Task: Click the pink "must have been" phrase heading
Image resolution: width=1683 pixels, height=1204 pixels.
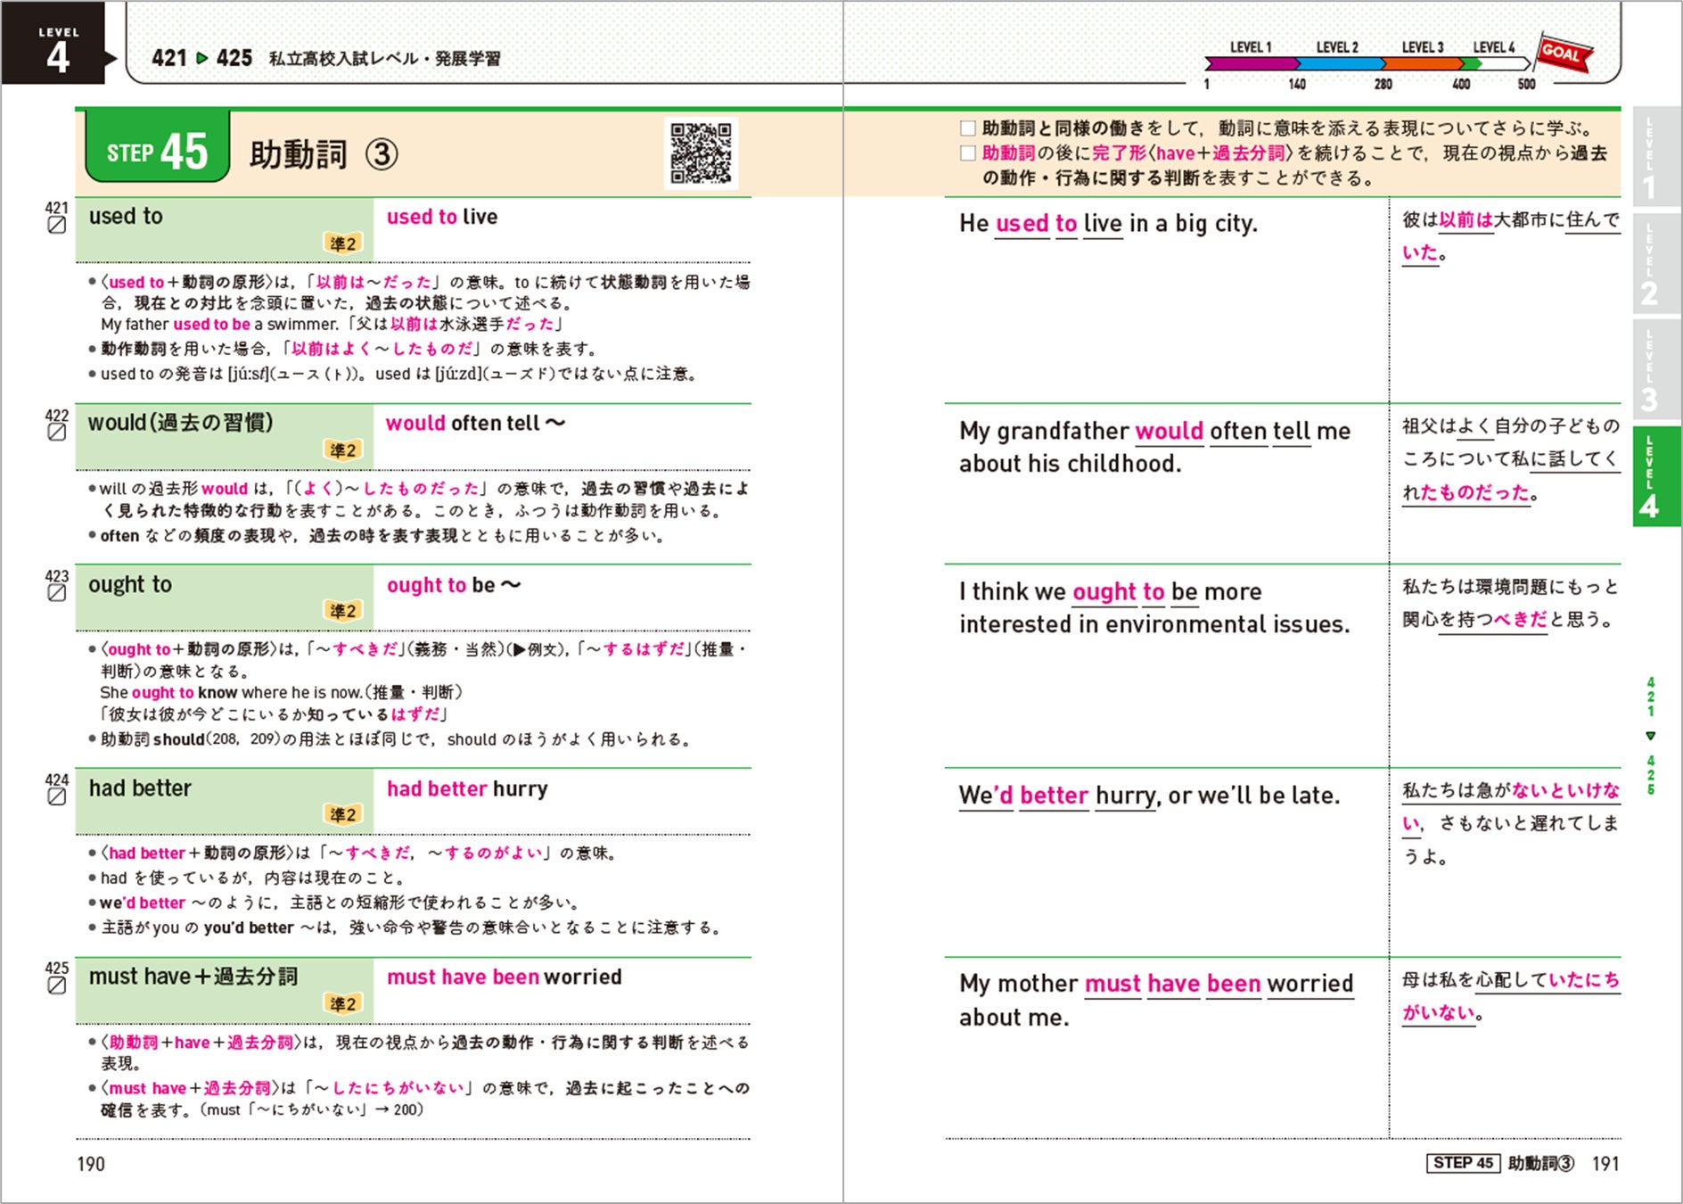Action: click(x=463, y=977)
